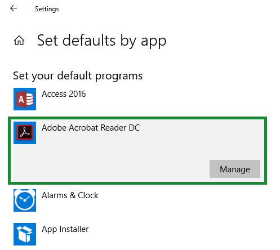The image size is (280, 250).
Task: Choose the Alarms & Clock label
Action: (x=70, y=195)
